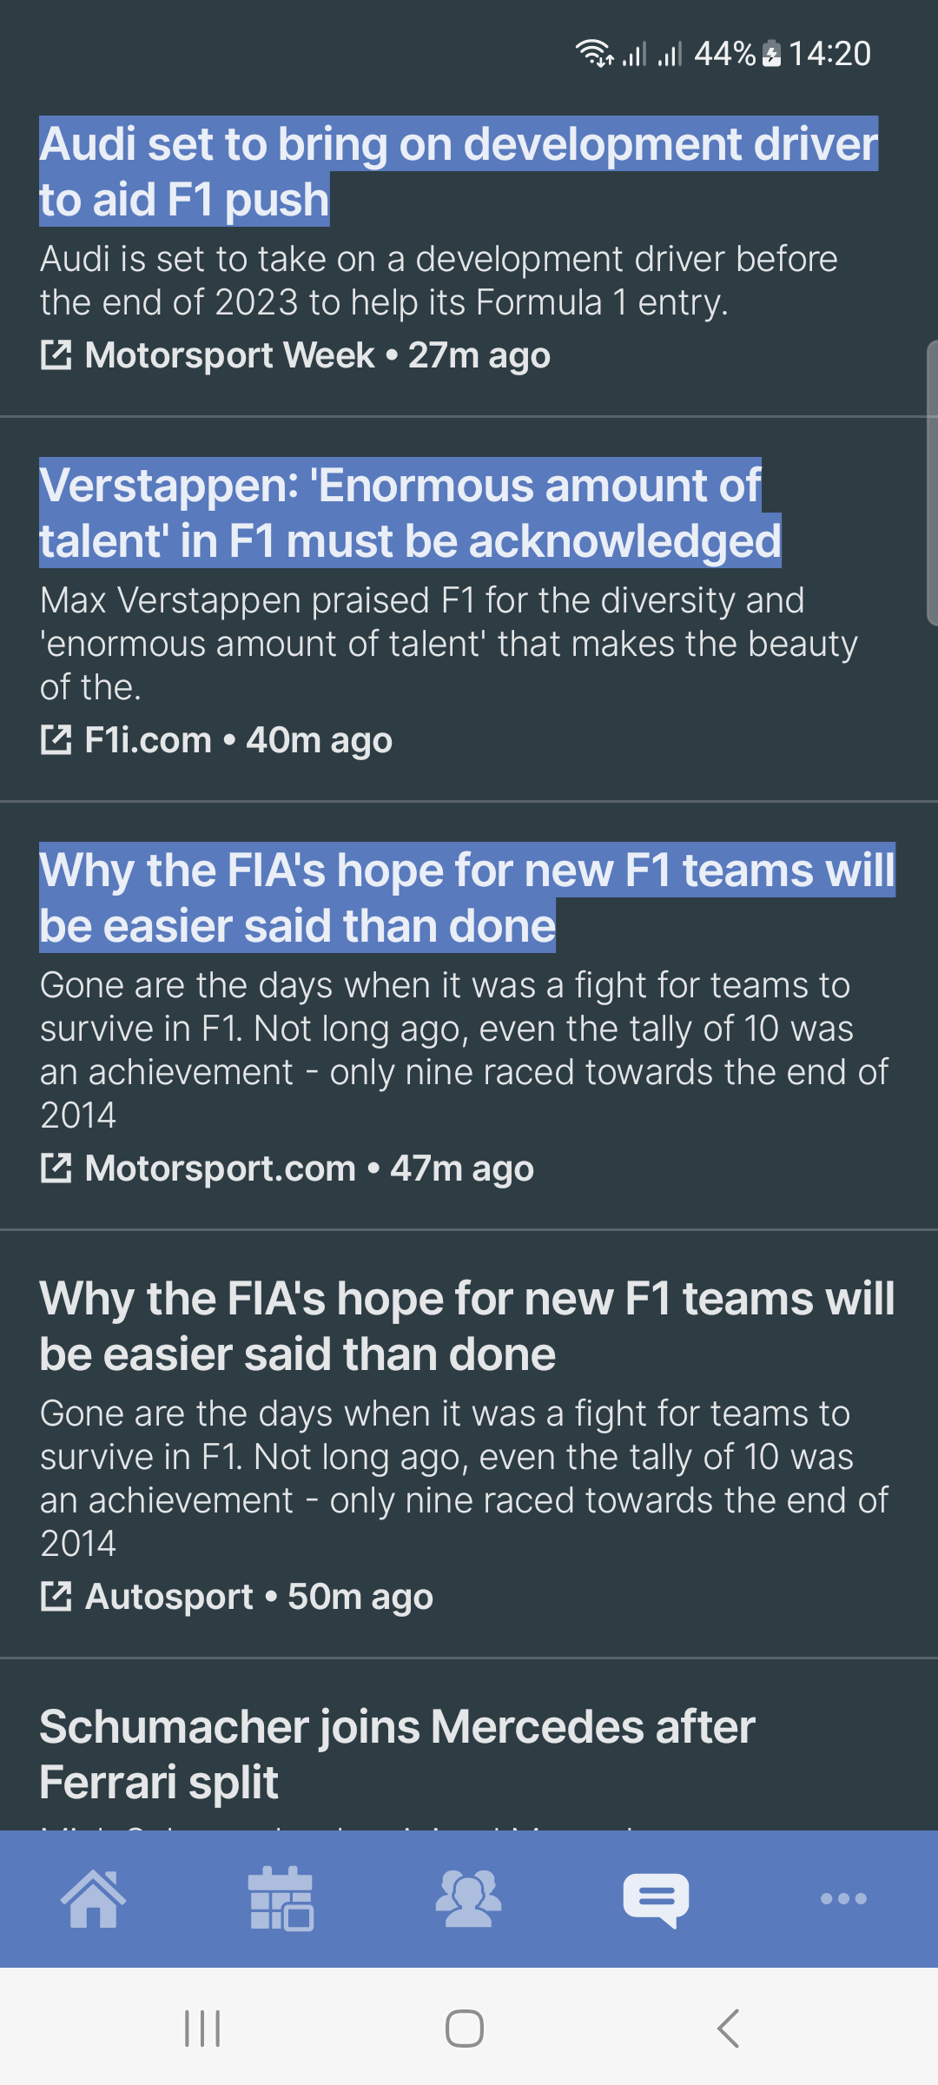This screenshot has height=2085, width=938.
Task: Open the three-dots more menu
Action: coord(844,1898)
